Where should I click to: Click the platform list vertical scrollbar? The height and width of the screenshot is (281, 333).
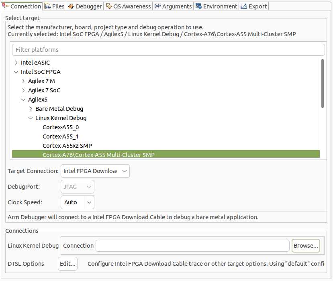322,83
